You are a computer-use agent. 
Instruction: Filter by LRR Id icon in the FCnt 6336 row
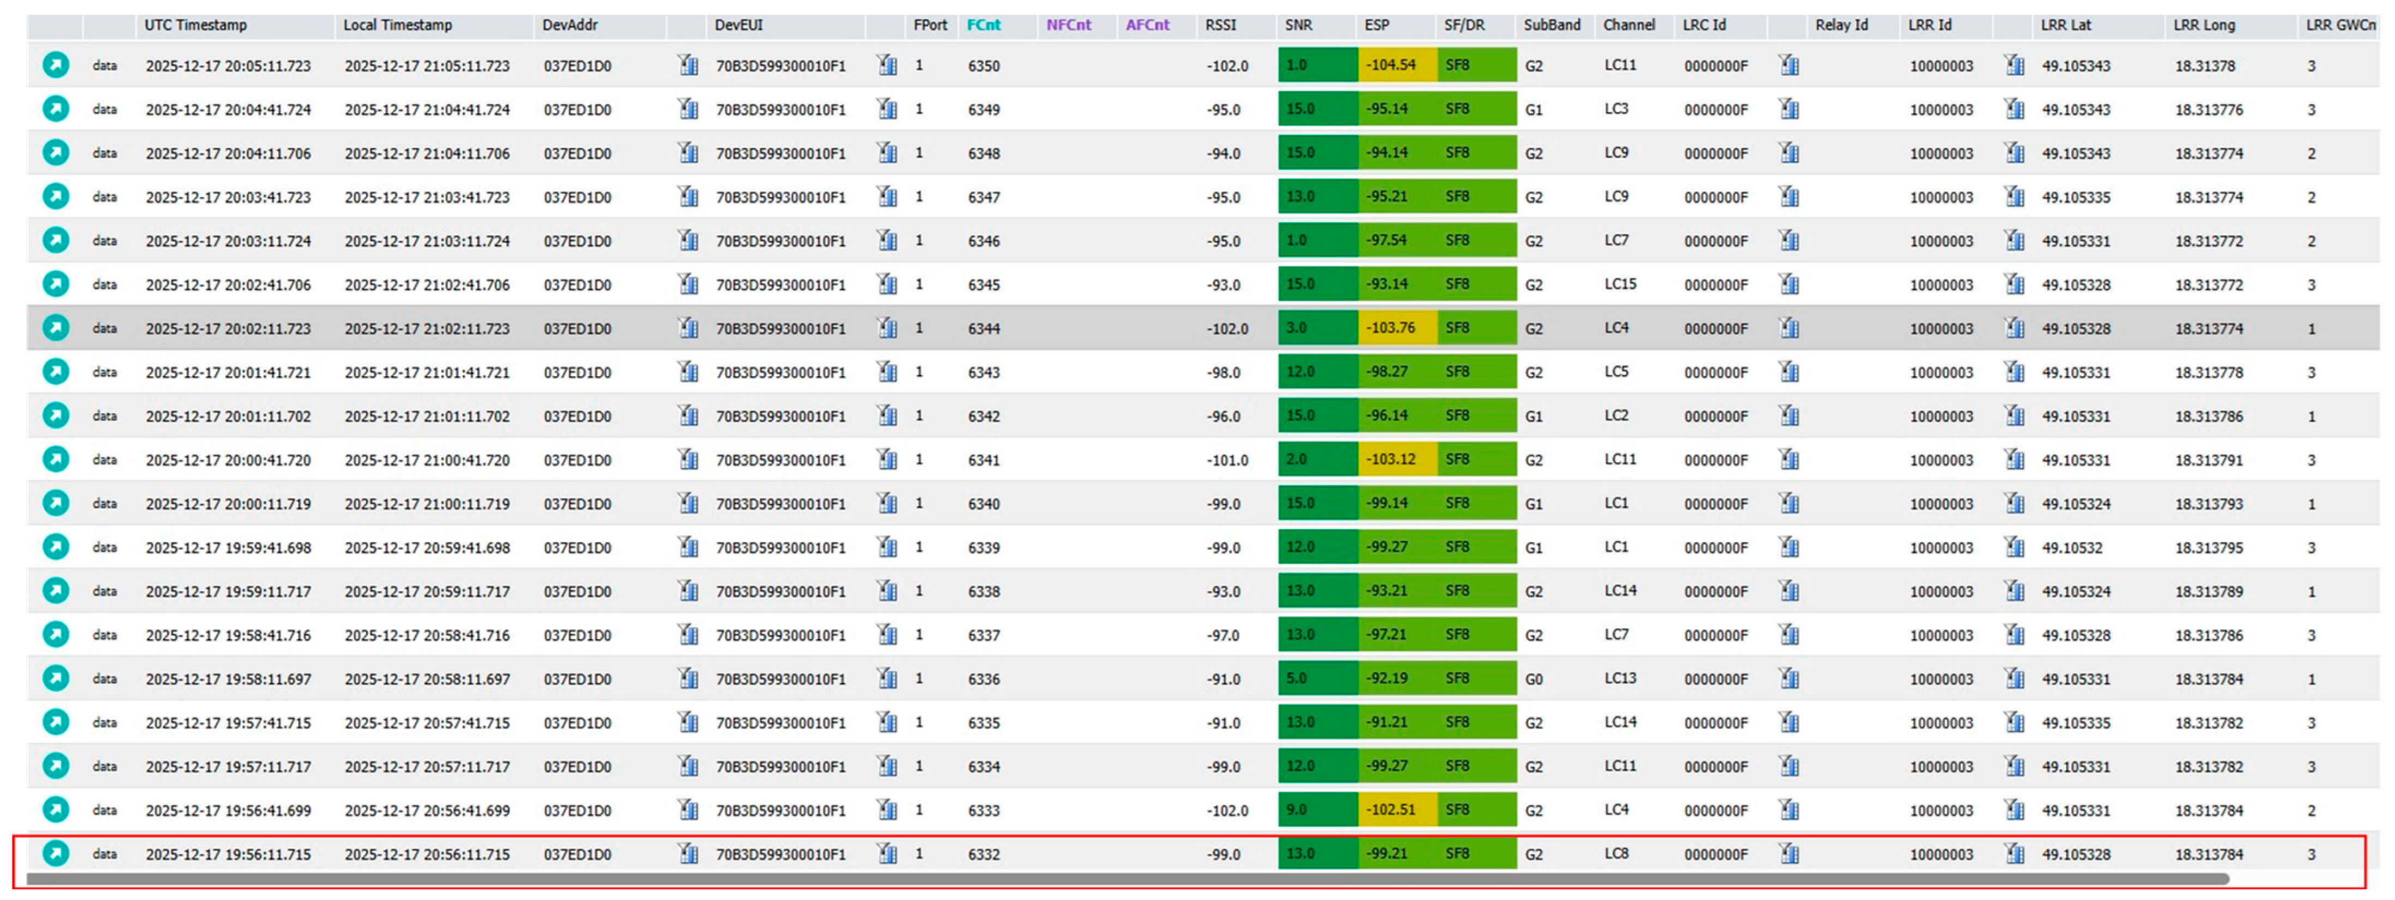2015,678
